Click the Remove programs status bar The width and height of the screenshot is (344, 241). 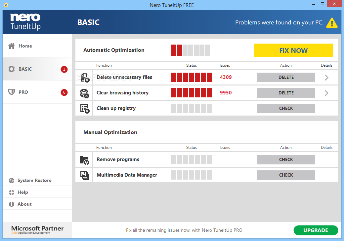click(x=192, y=160)
